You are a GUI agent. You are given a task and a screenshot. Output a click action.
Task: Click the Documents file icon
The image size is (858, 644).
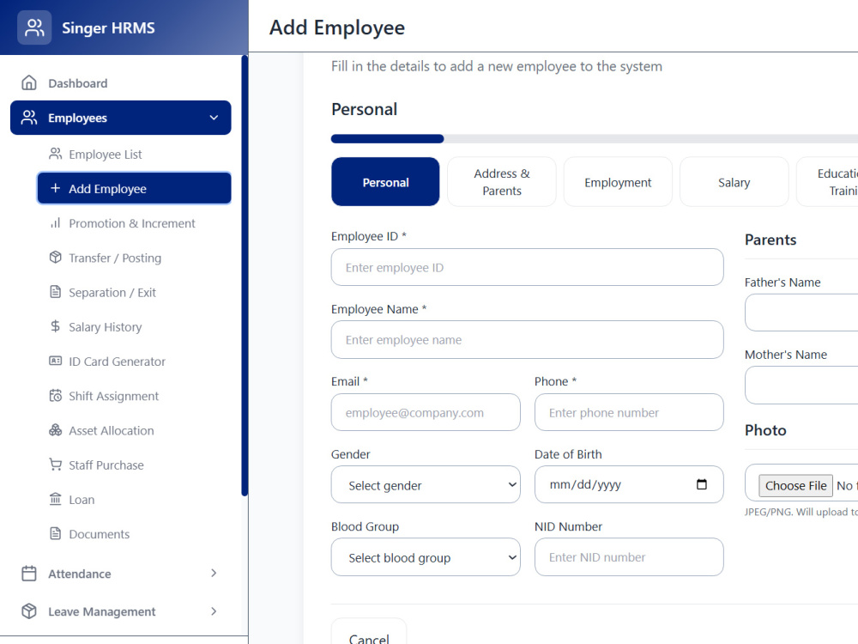[x=55, y=533]
